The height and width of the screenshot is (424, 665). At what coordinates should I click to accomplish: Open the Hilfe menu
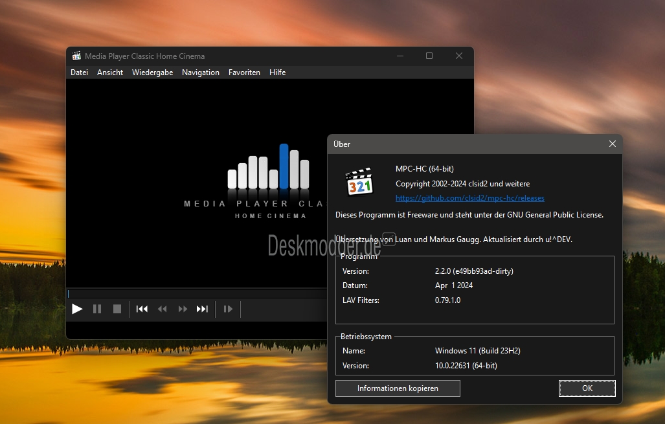[x=277, y=73]
